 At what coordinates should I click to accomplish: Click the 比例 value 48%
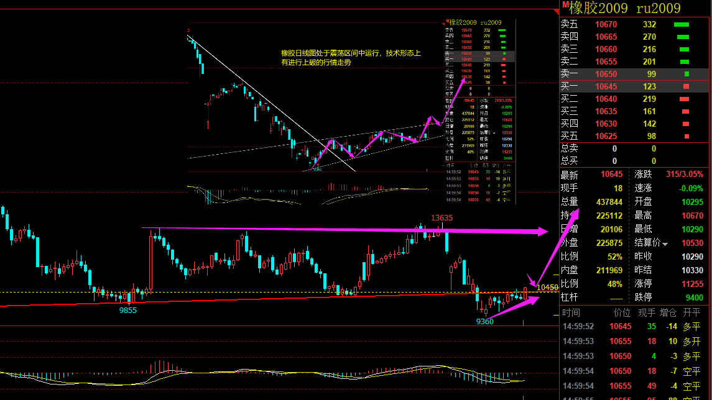(x=615, y=284)
